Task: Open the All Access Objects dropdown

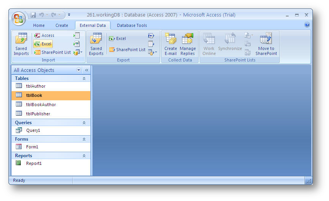Action: (79, 70)
